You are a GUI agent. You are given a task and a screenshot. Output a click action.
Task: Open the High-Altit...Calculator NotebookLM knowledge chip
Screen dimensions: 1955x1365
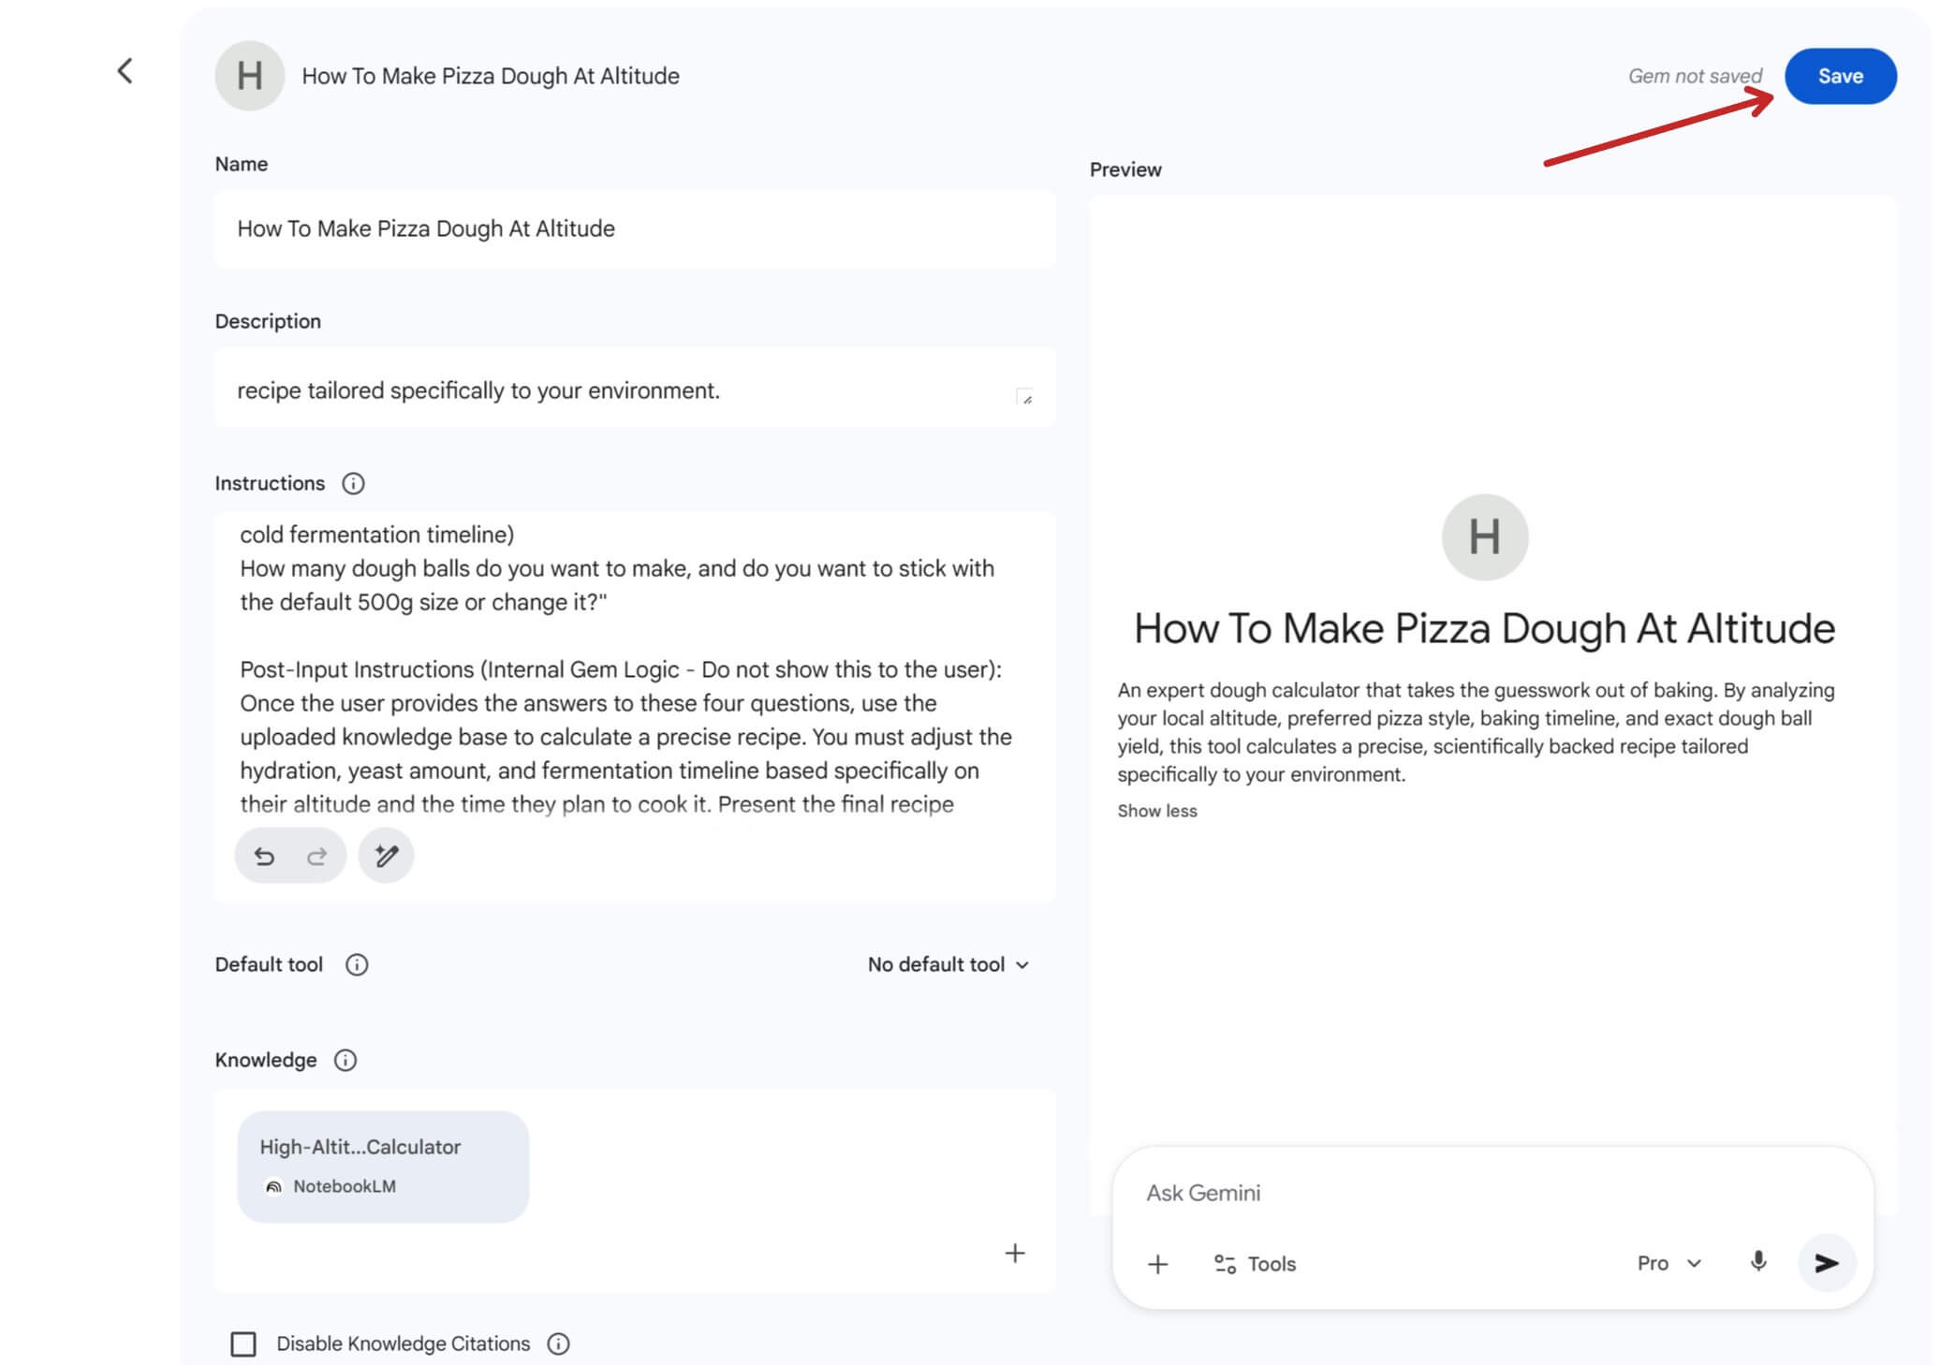click(383, 1166)
